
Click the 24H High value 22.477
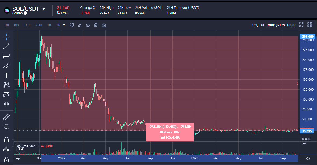coord(104,13)
